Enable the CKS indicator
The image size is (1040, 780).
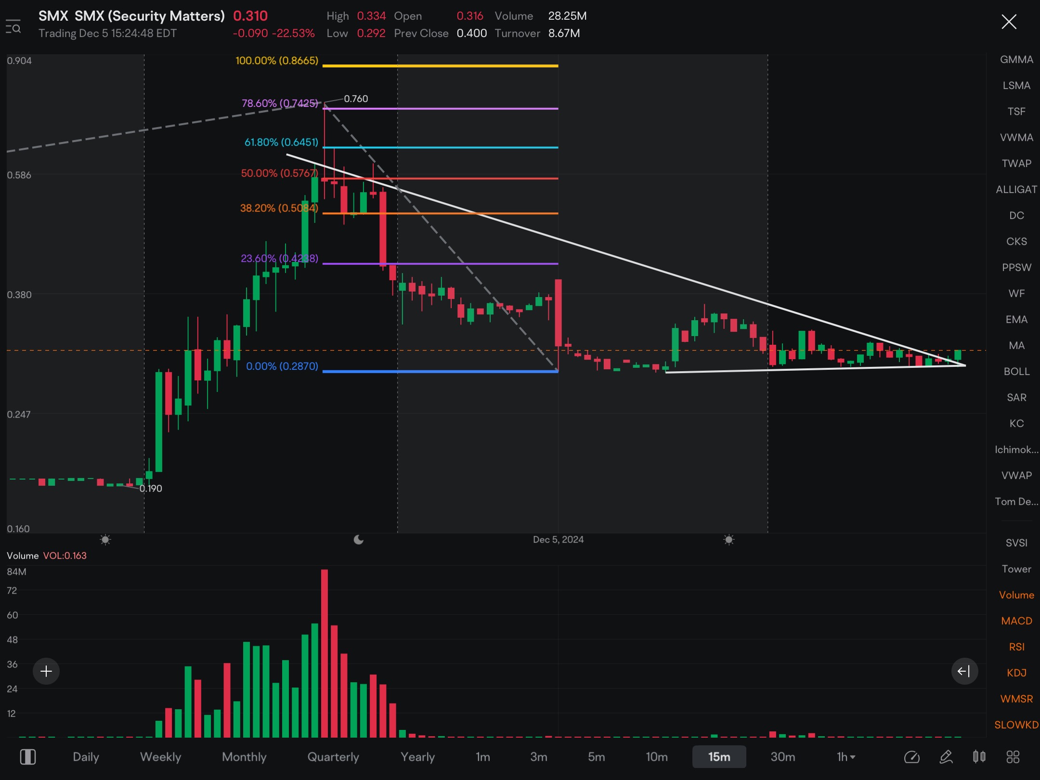(1016, 242)
